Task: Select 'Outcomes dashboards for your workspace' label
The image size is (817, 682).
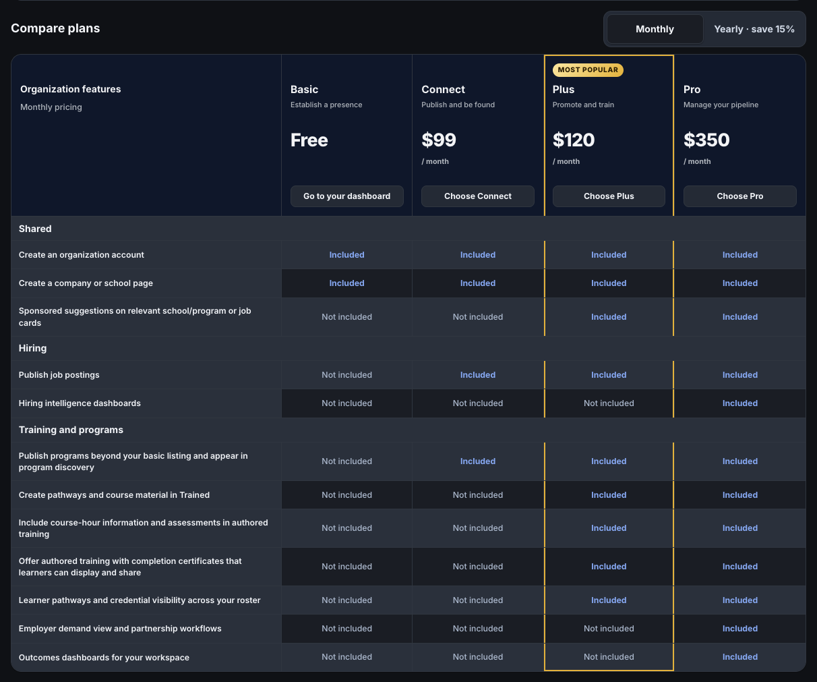Action: click(104, 658)
